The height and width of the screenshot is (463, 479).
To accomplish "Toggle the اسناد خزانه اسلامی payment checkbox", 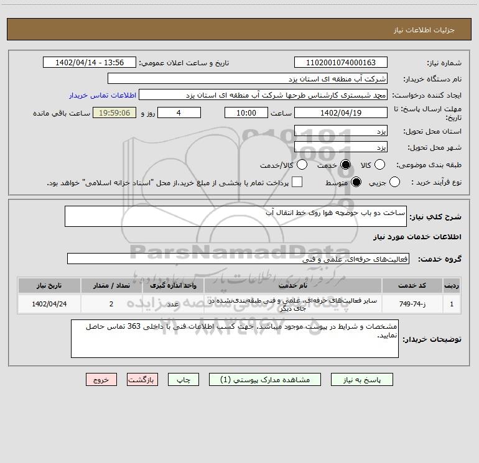I will coord(297,182).
